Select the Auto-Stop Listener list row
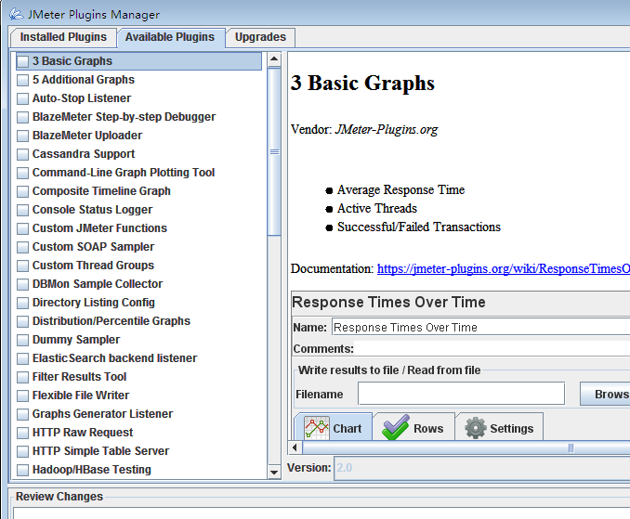630x519 pixels. click(x=139, y=98)
